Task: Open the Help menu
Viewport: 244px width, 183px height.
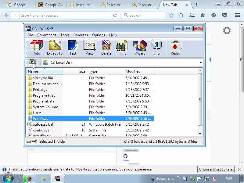Action: coord(113,35)
